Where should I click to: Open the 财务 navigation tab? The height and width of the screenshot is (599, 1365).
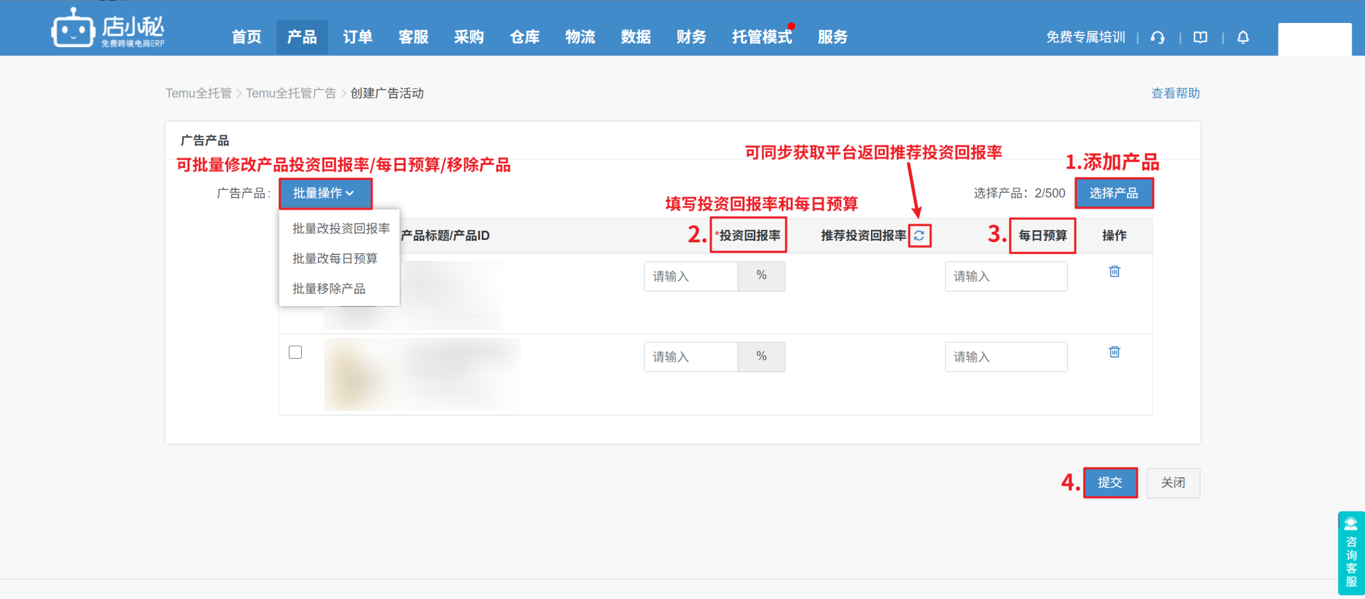point(691,37)
